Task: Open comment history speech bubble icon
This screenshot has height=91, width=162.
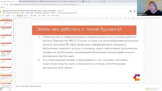Action: pyautogui.click(x=130, y=11)
